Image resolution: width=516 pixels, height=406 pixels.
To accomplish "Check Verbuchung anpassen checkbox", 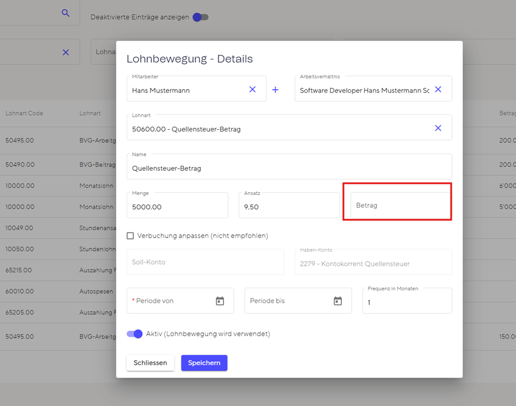I will (131, 236).
